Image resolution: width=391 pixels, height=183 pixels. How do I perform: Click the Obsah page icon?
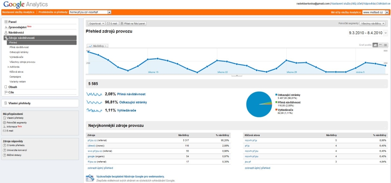tap(6, 87)
